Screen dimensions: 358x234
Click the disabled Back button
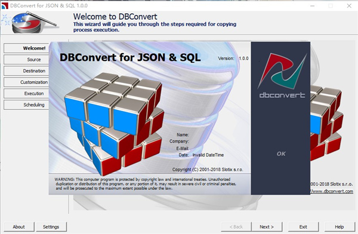pyautogui.click(x=236, y=227)
